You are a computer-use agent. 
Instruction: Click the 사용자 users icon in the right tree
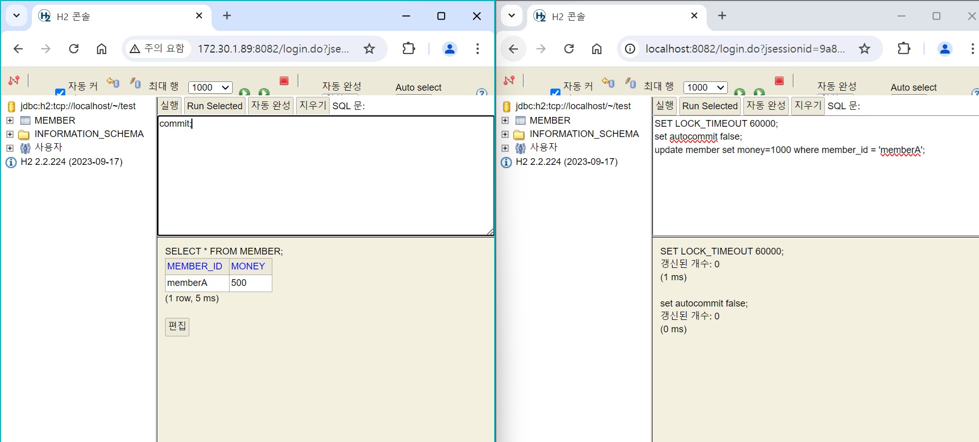click(x=520, y=148)
